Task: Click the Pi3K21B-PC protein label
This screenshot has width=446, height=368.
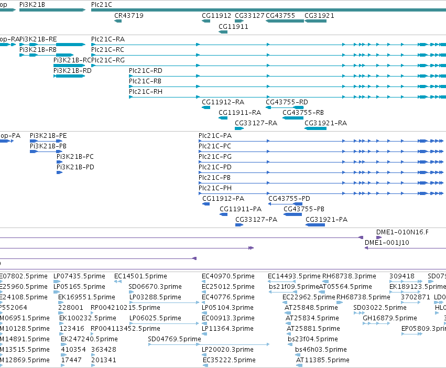Action: point(75,157)
